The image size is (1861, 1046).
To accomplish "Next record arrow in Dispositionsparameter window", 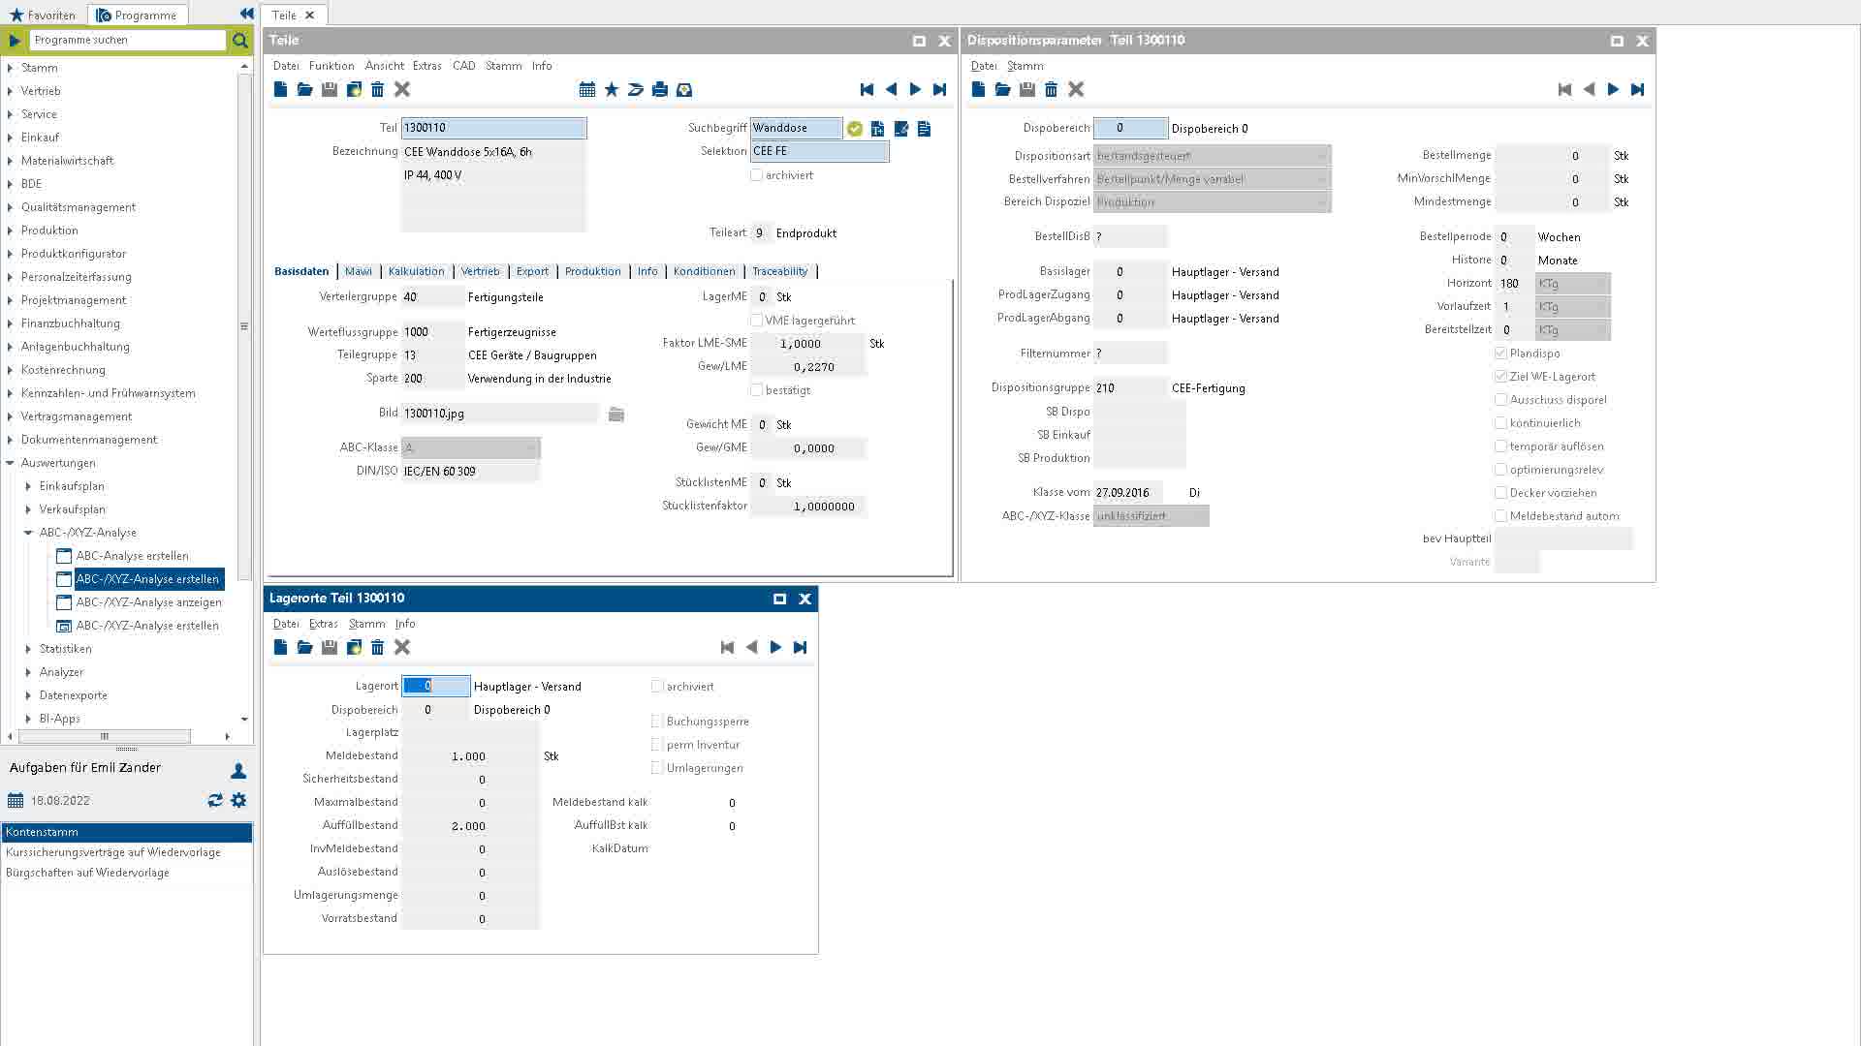I will [1613, 89].
